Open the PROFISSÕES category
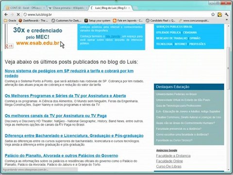233x175 pixels. tap(198, 44)
